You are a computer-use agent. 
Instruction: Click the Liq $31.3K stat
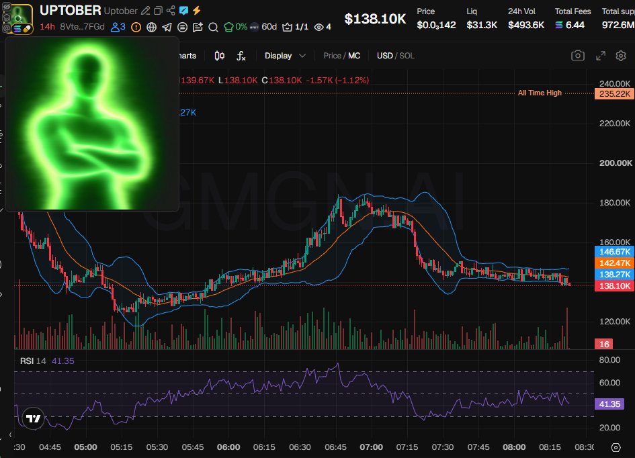(x=482, y=19)
